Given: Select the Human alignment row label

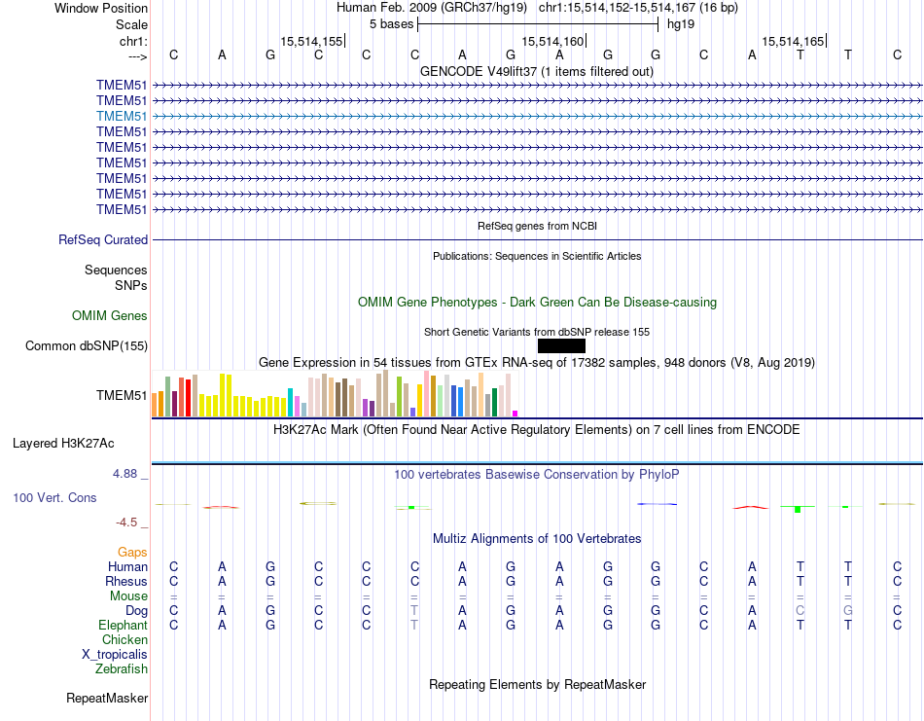Looking at the screenshot, I should coord(127,567).
